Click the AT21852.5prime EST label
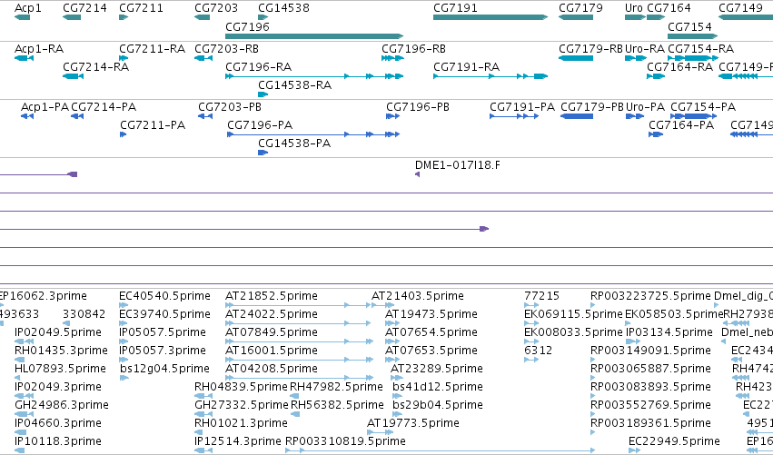The image size is (773, 455). (x=272, y=296)
